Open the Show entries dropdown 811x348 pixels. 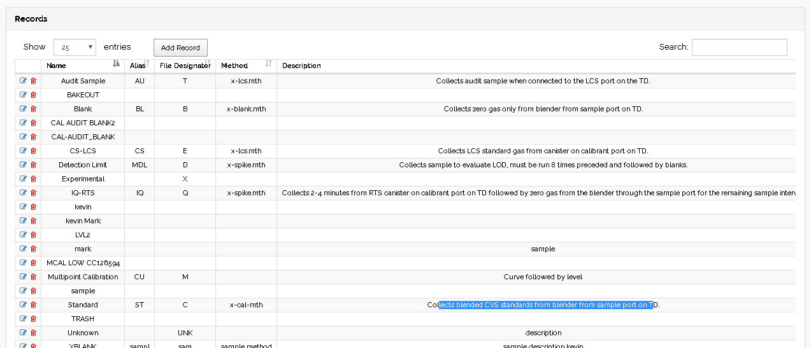point(75,47)
